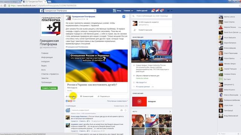
Task: Attach photo via camera icon in comment box
Action: [x=122, y=110]
